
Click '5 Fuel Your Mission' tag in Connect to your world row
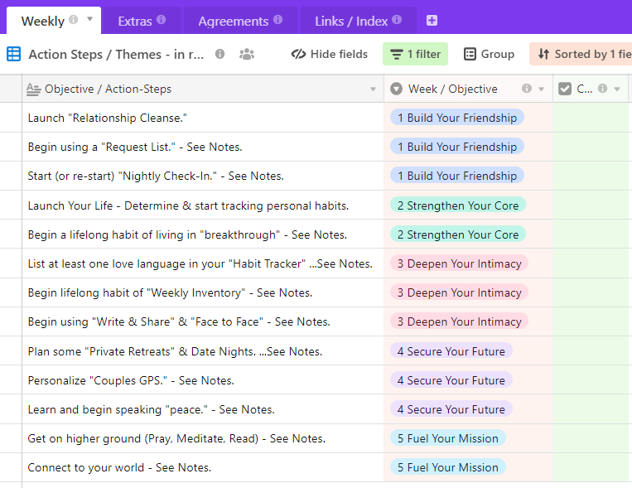tap(448, 467)
